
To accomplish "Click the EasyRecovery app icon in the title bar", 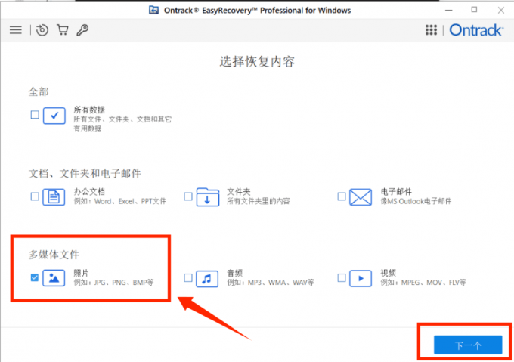I will point(153,10).
